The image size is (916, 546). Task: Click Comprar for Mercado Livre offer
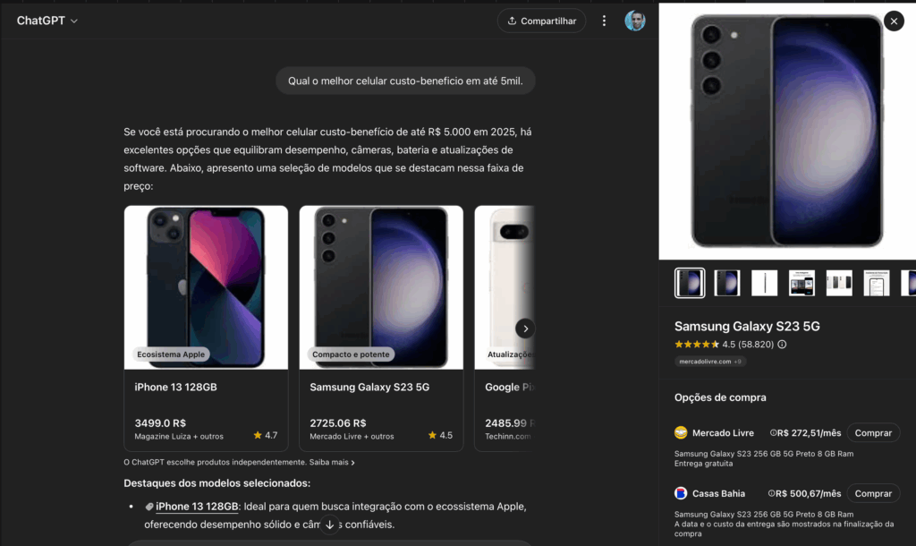click(x=873, y=433)
